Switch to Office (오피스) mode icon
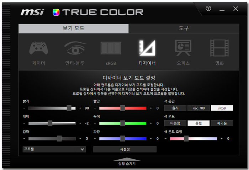Viewport: 249px width, 170px height. click(x=183, y=48)
